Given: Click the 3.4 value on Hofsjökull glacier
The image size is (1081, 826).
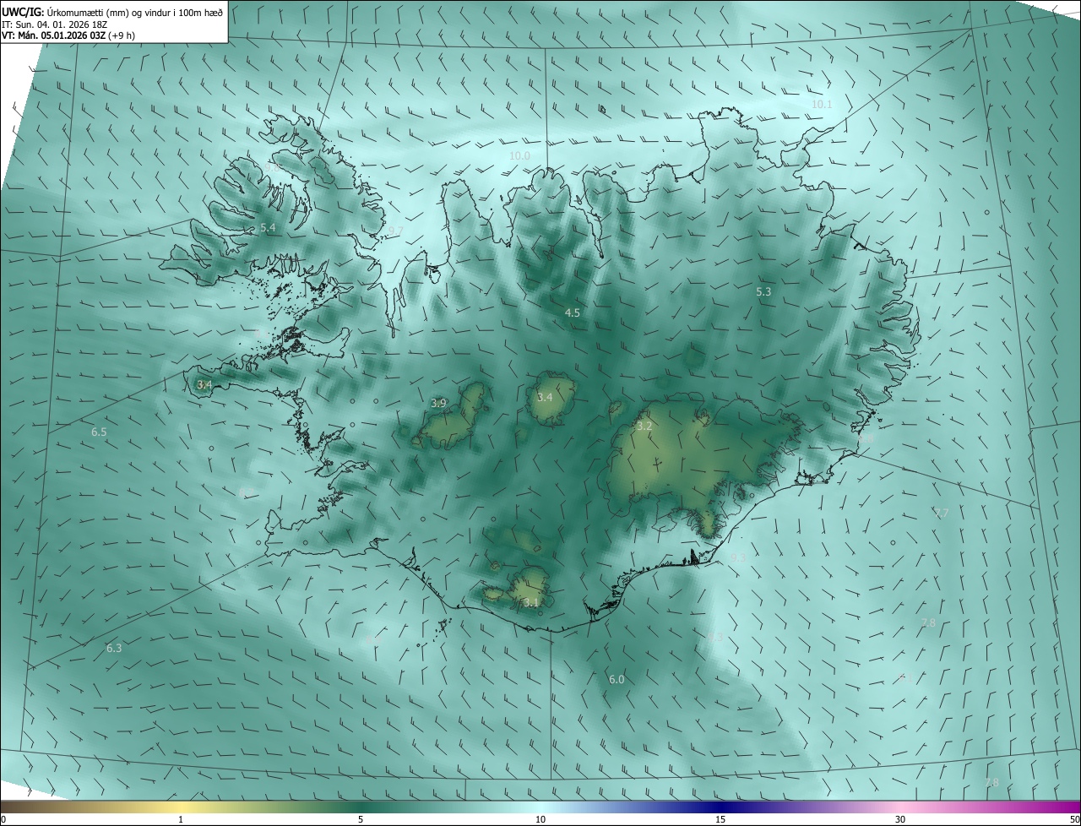Looking at the screenshot, I should click(x=545, y=397).
